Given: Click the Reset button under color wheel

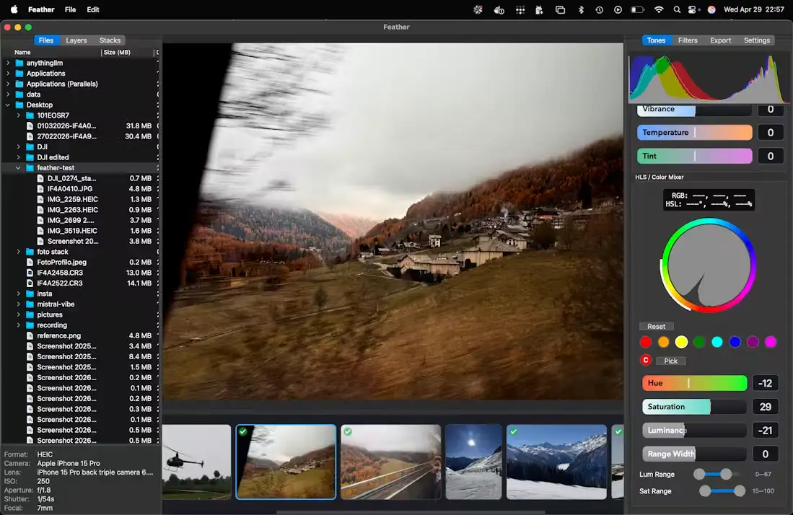Looking at the screenshot, I should pyautogui.click(x=656, y=327).
